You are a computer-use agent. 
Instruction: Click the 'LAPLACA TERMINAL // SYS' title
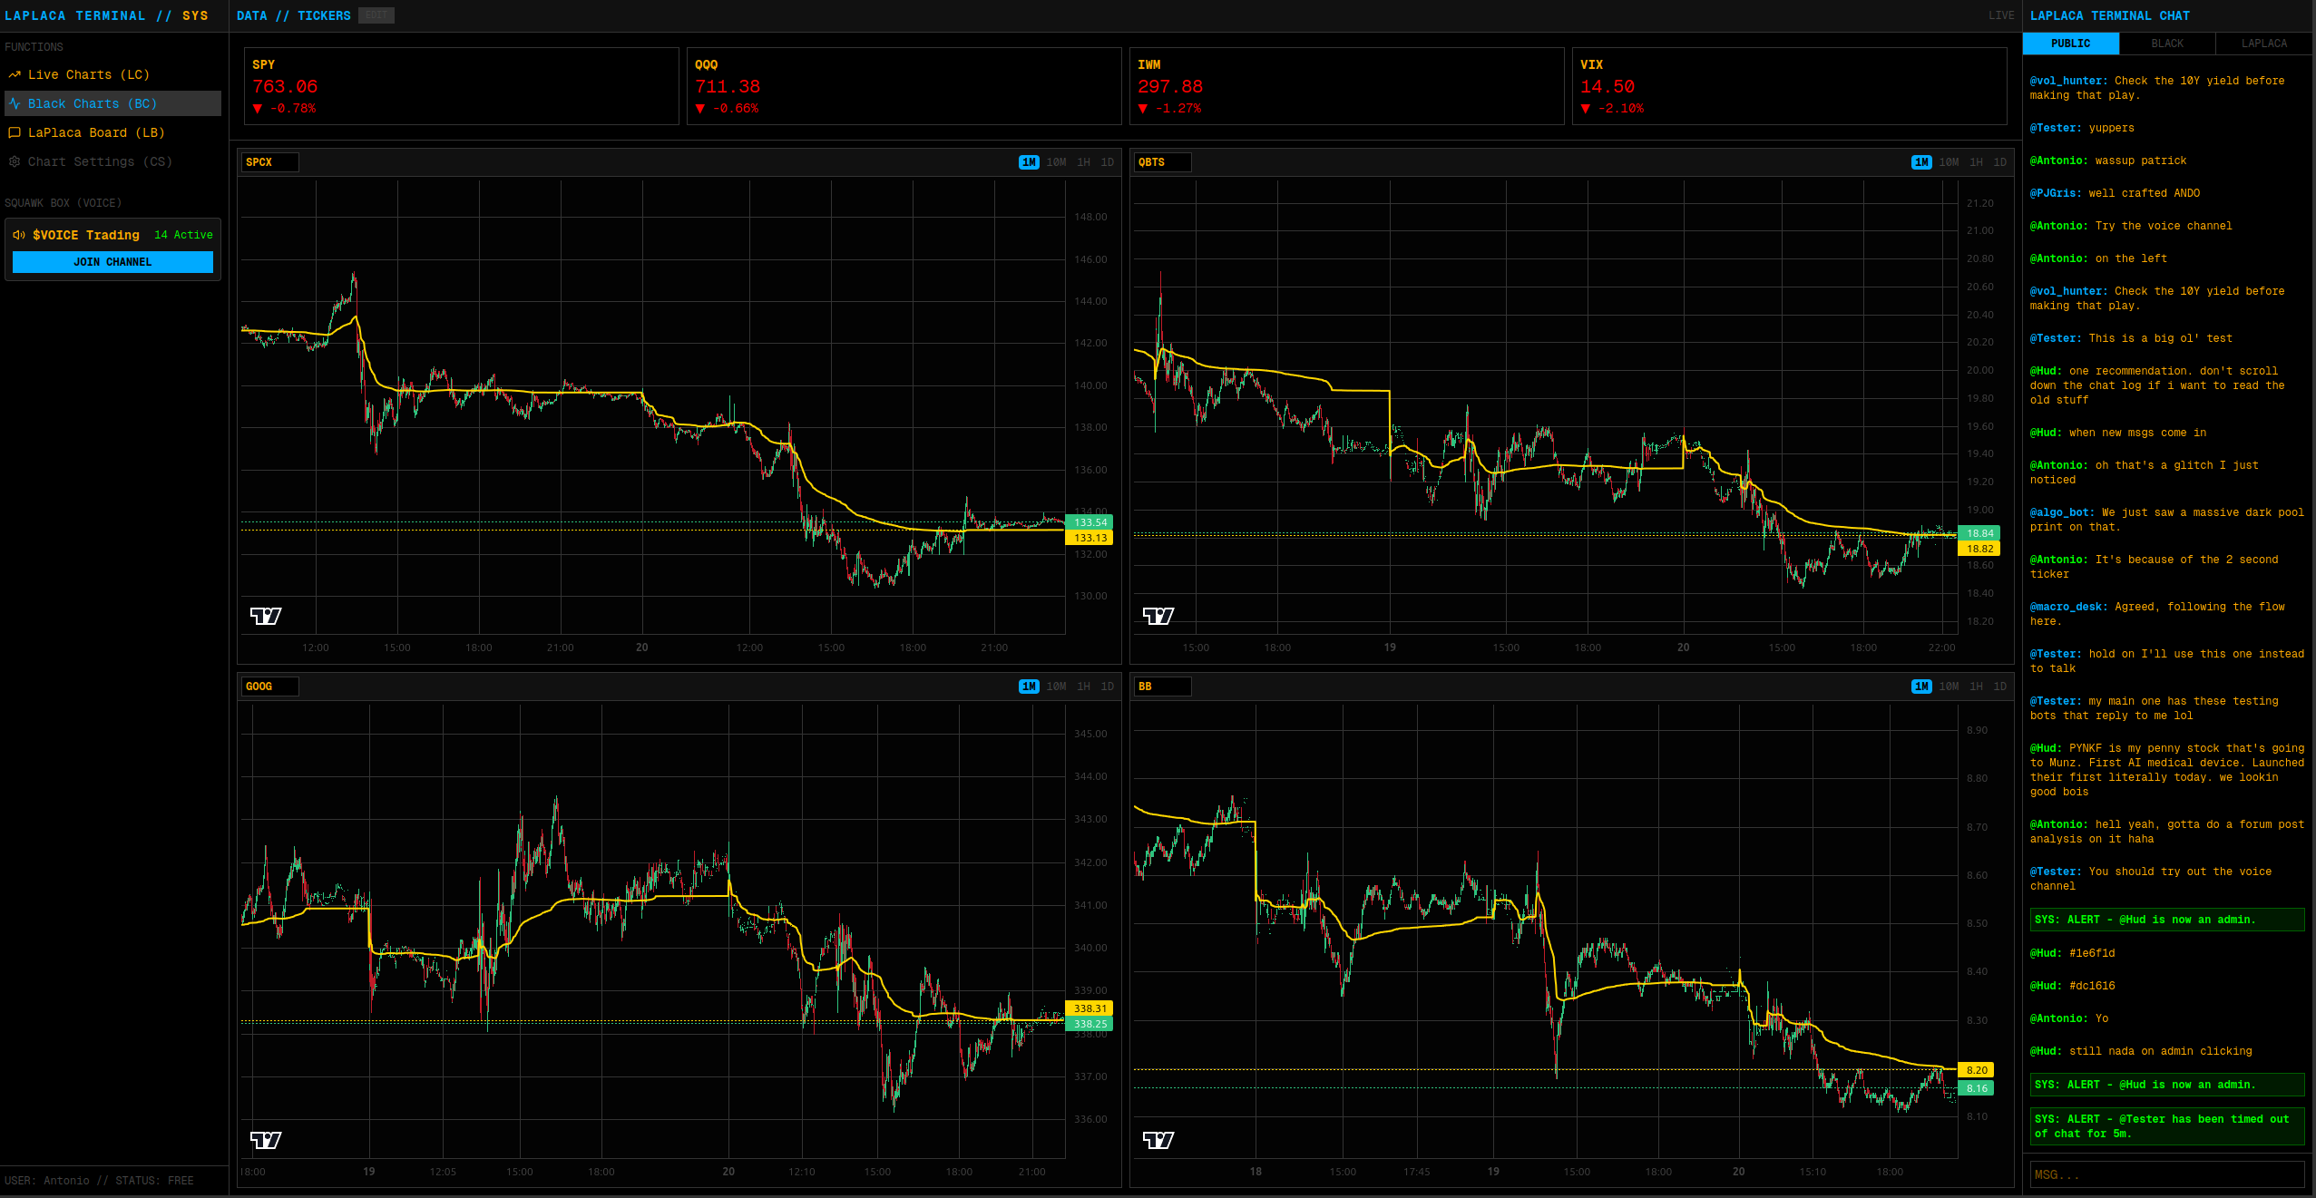pyautogui.click(x=106, y=15)
